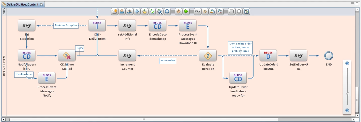Image resolution: width=361 pixels, height=122 pixels.
Task: Click the If online order label
Action: 24,74
